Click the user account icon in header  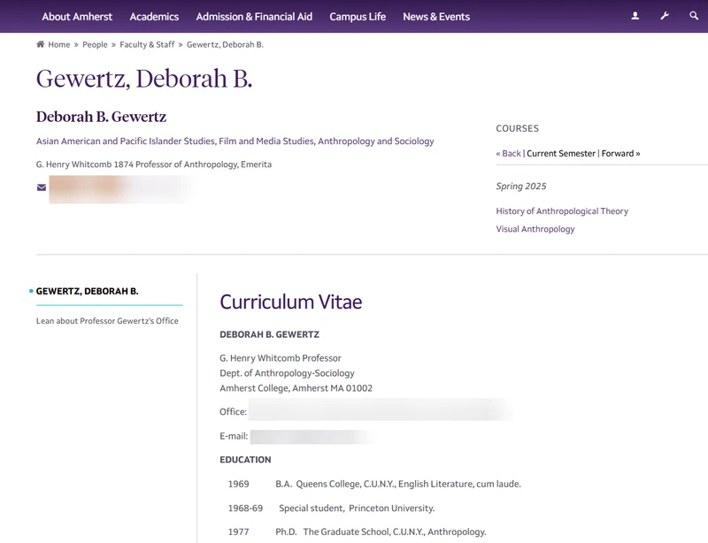[x=635, y=16]
